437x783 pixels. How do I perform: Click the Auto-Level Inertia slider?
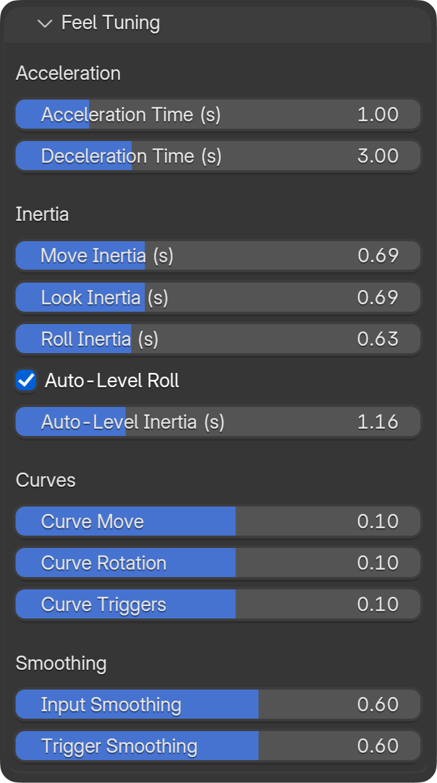coord(218,422)
